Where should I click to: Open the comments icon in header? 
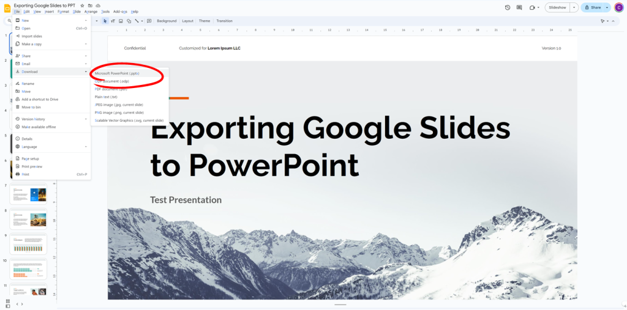(519, 7)
